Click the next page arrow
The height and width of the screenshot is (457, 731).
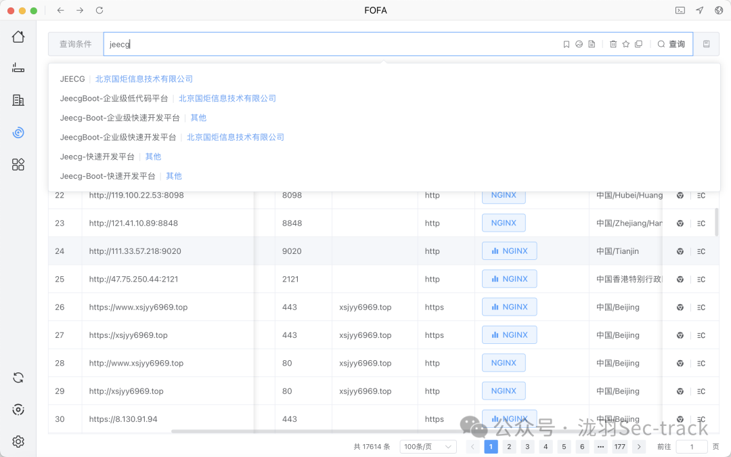pyautogui.click(x=639, y=447)
